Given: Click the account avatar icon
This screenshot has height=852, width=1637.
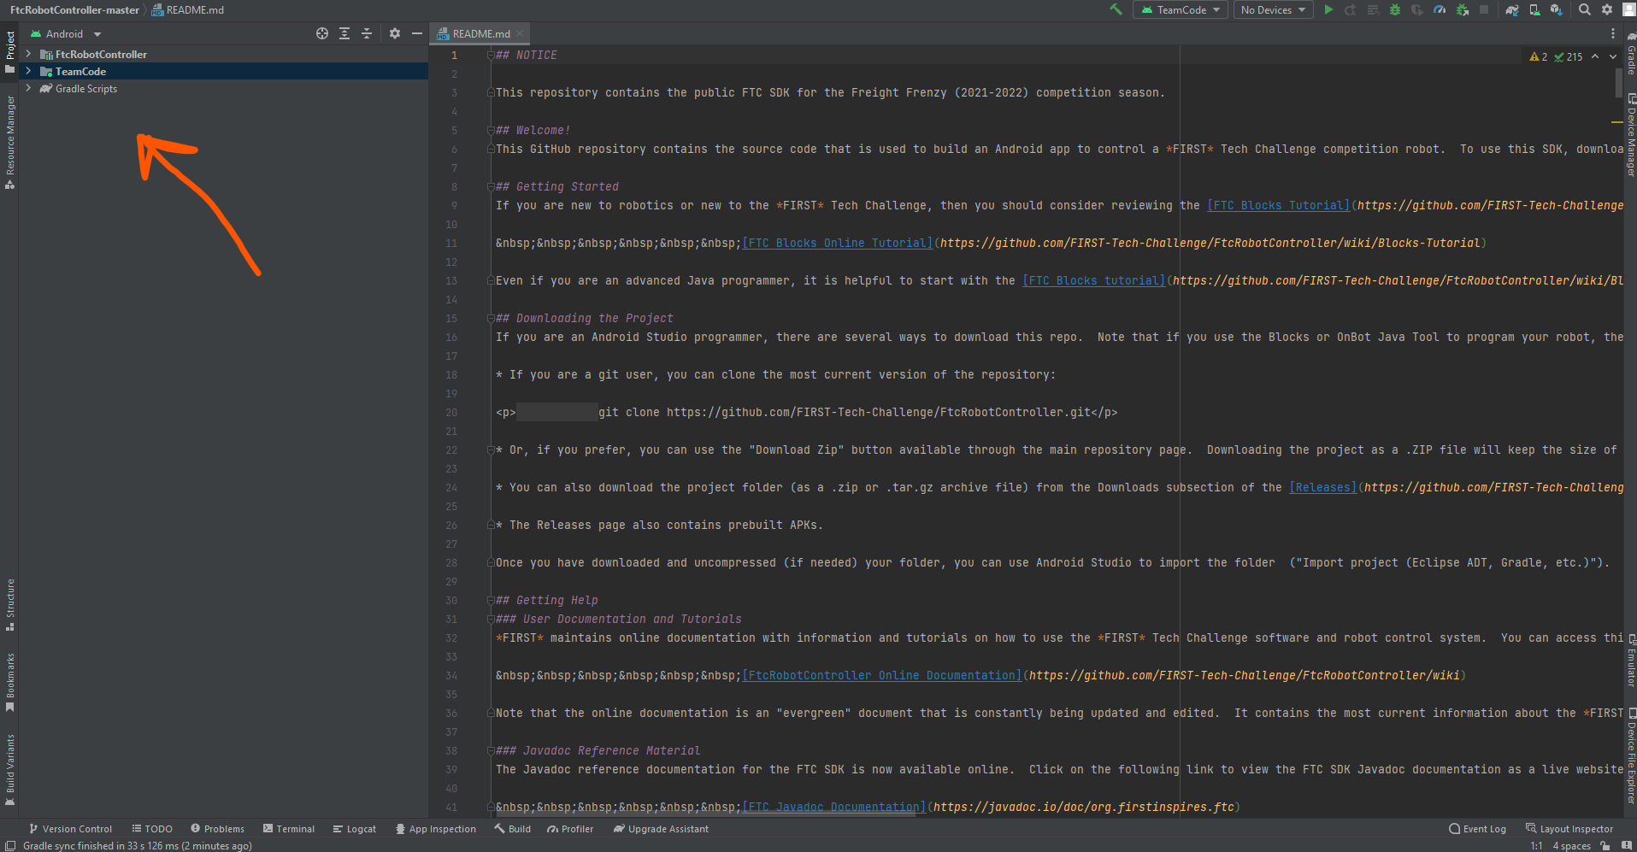Looking at the screenshot, I should (x=1629, y=9).
